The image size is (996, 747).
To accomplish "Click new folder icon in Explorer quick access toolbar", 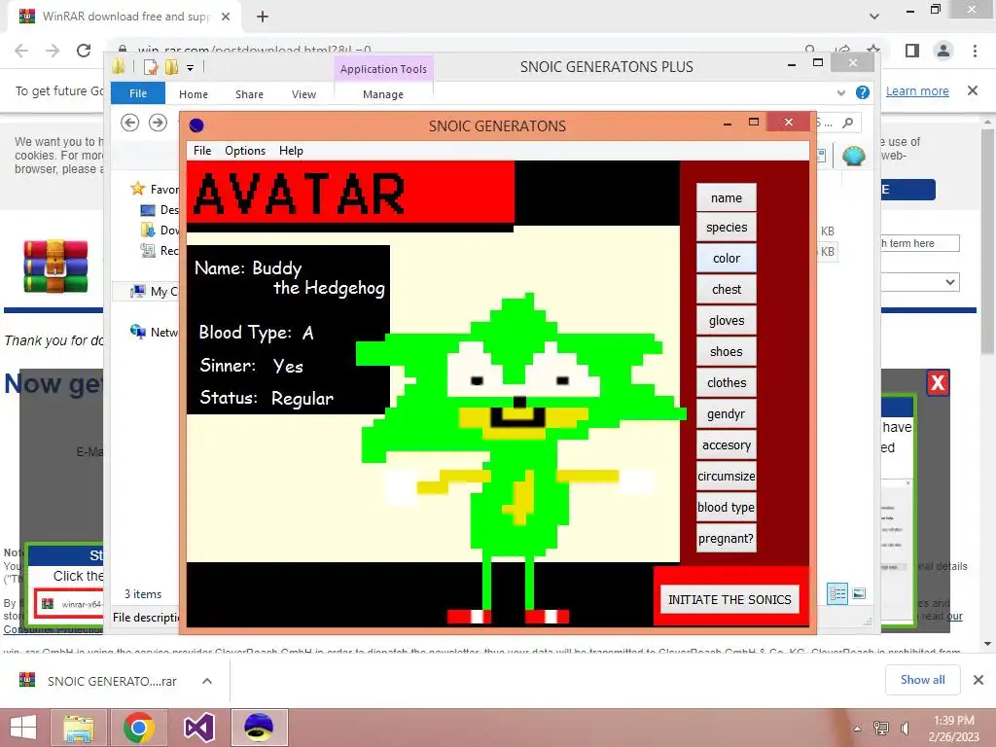I will (x=171, y=66).
